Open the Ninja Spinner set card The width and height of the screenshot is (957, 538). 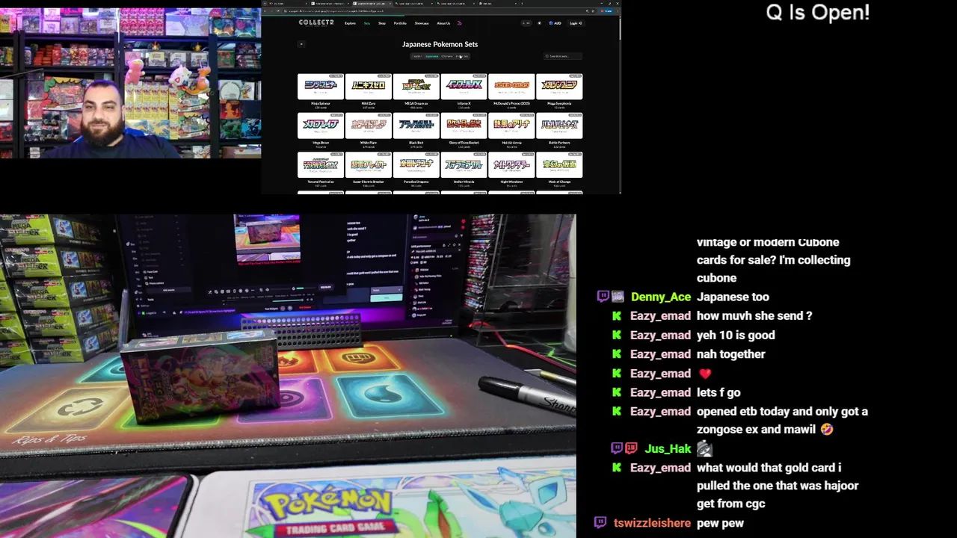point(321,91)
